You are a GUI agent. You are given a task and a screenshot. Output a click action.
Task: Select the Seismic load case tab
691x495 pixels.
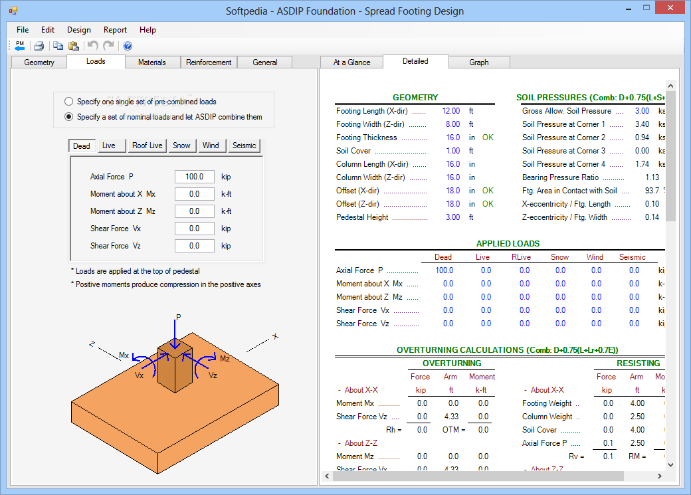pyautogui.click(x=244, y=146)
